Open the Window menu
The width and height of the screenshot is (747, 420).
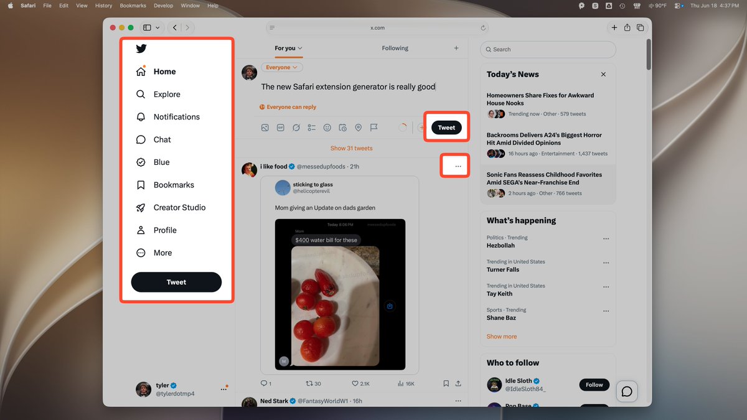click(190, 6)
